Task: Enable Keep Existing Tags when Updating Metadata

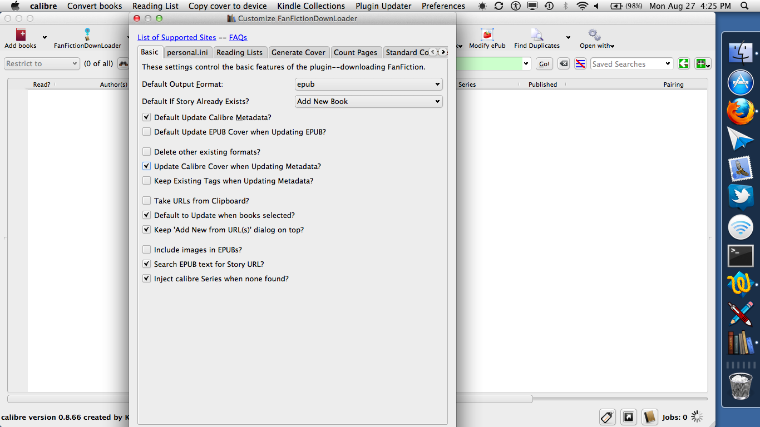Action: pyautogui.click(x=147, y=181)
